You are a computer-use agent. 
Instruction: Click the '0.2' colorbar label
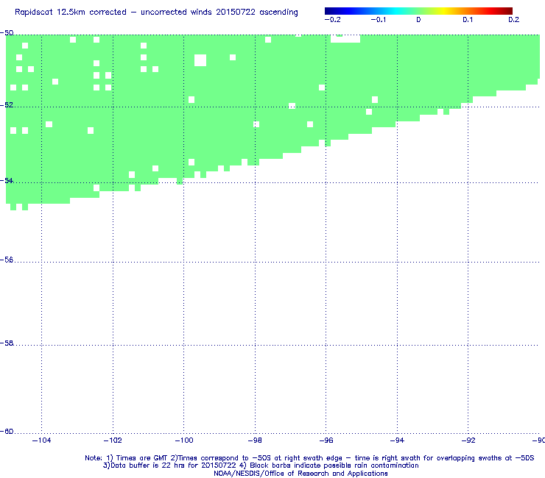pyautogui.click(x=514, y=20)
